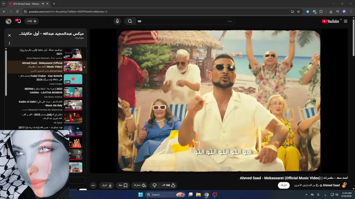This screenshot has width=355, height=199.
Task: Open more actions ellipsis below video
Action: [x=93, y=185]
